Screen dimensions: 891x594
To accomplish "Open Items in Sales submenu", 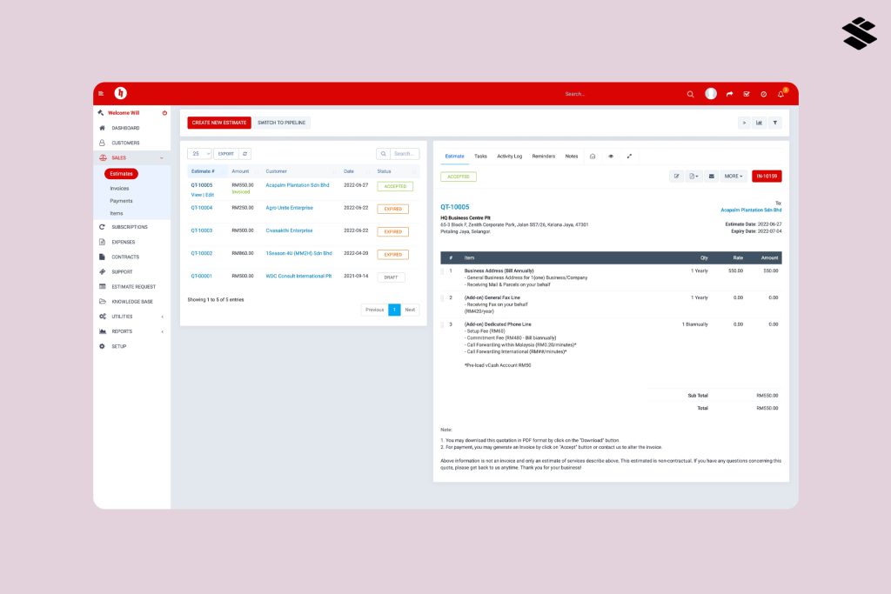I will click(x=116, y=214).
